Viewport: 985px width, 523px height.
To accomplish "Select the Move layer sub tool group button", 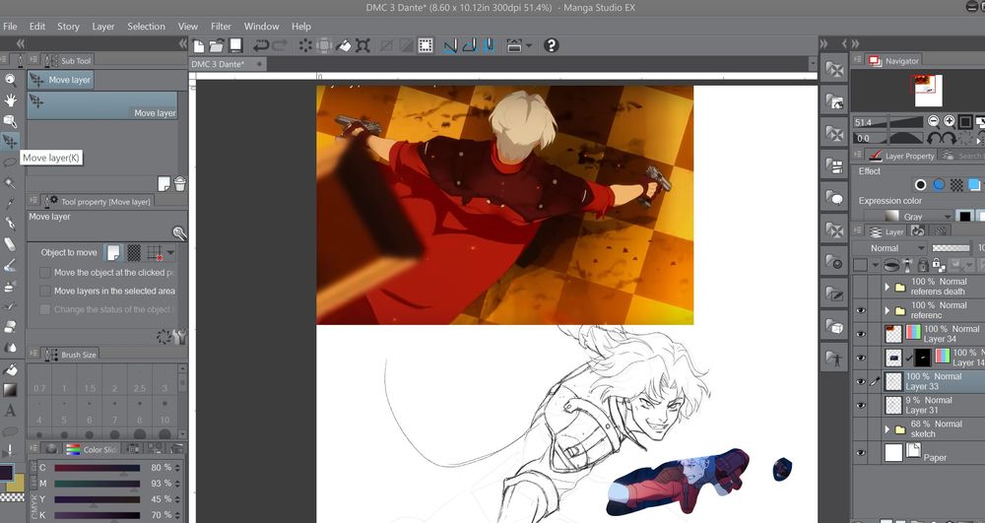I will click(x=60, y=80).
